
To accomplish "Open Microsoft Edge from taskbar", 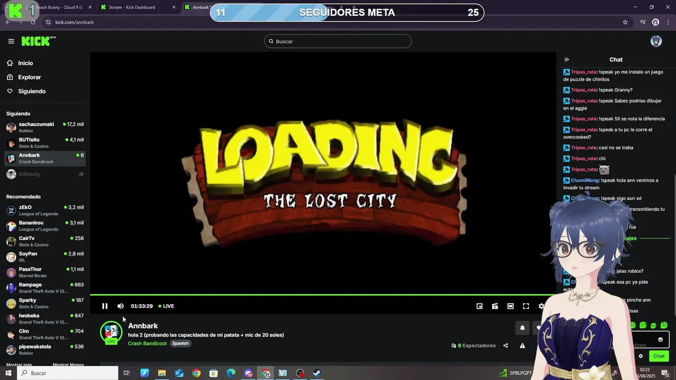I will (x=231, y=373).
